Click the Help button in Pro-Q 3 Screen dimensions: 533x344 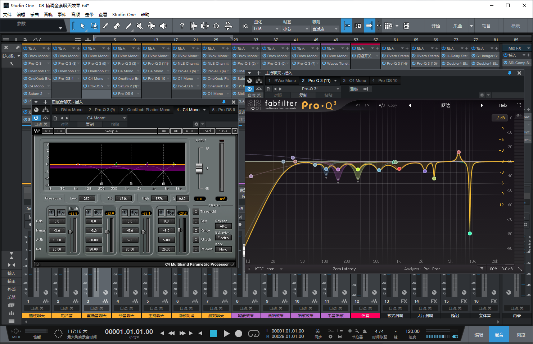[503, 105]
